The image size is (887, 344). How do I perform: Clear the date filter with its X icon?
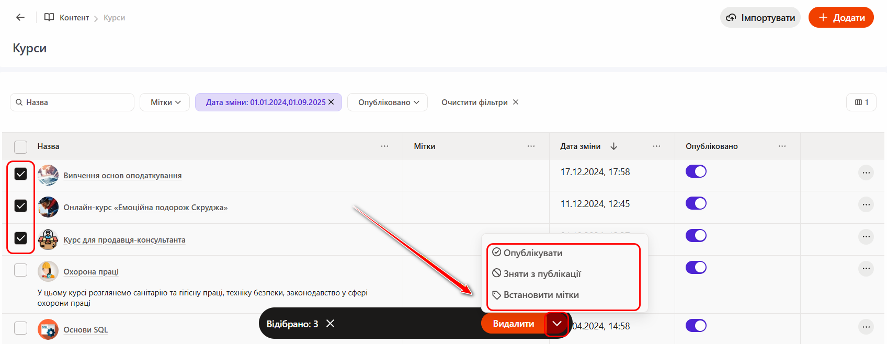(331, 102)
